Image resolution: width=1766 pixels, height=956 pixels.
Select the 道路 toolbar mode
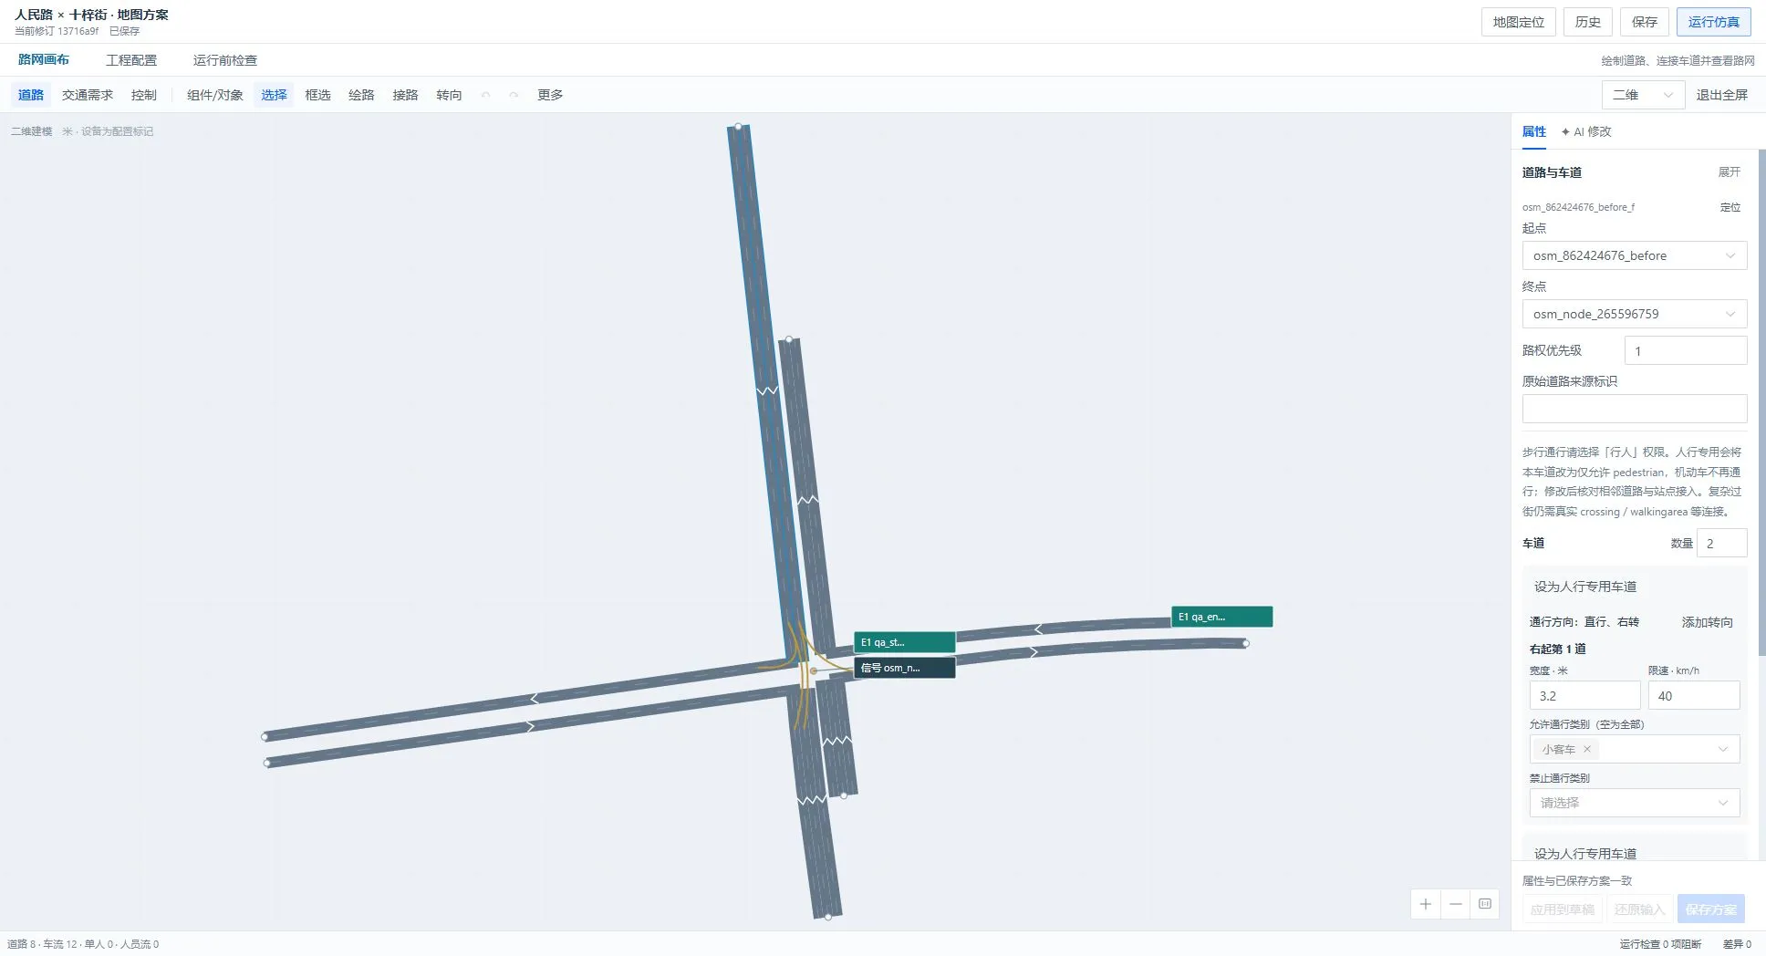pos(31,95)
